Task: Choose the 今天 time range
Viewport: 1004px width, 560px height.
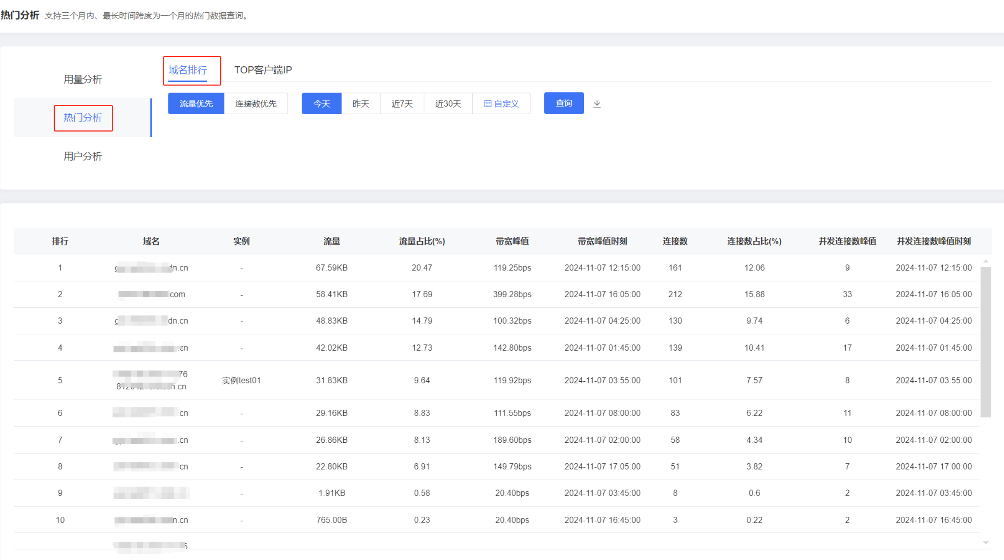Action: coord(321,104)
